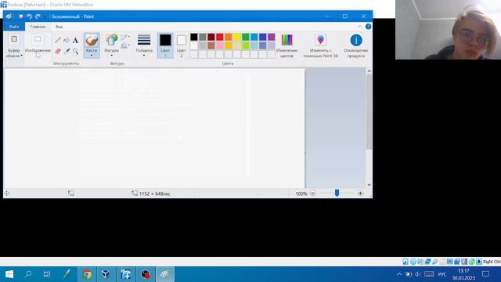501x282 pixels.
Task: Pick the pink color swatch
Action: (220, 45)
